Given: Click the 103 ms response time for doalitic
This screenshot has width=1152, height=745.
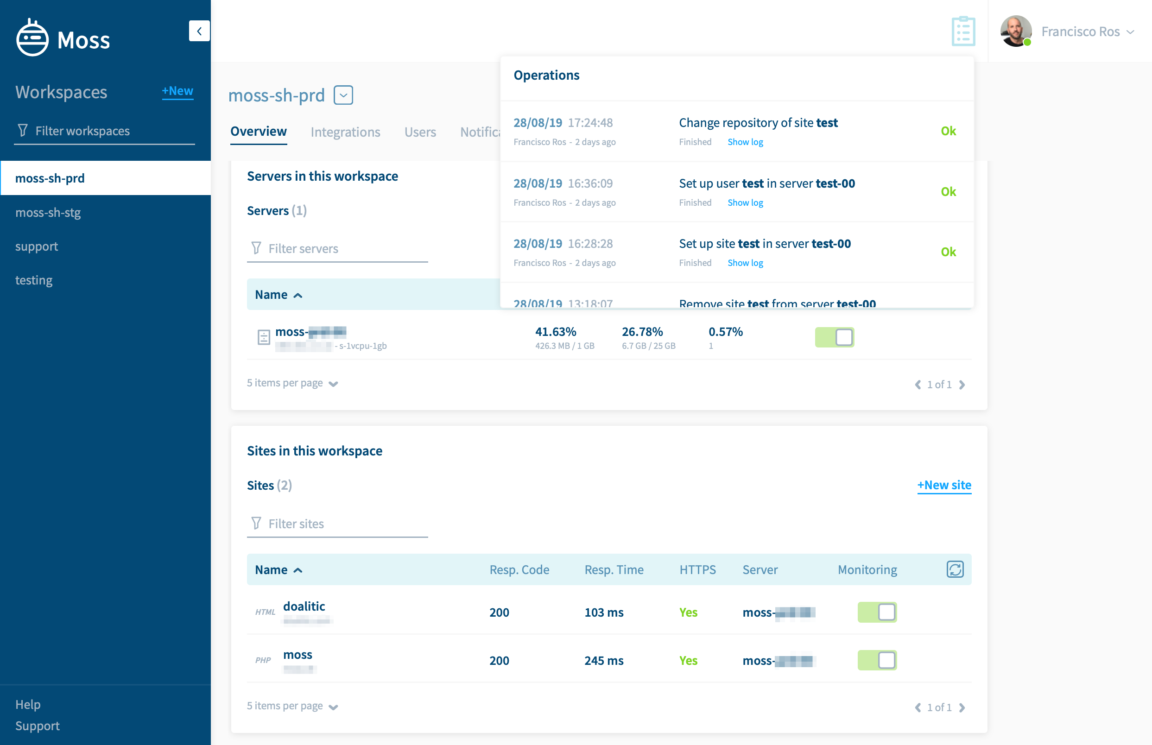Looking at the screenshot, I should coord(604,612).
